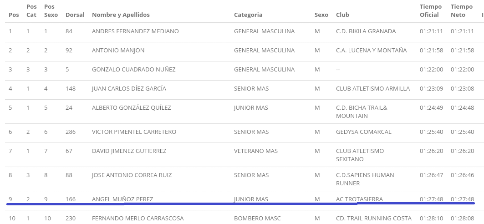Click David Jimenez Gutierrez's name
The width and height of the screenshot is (484, 224).
coord(129,151)
